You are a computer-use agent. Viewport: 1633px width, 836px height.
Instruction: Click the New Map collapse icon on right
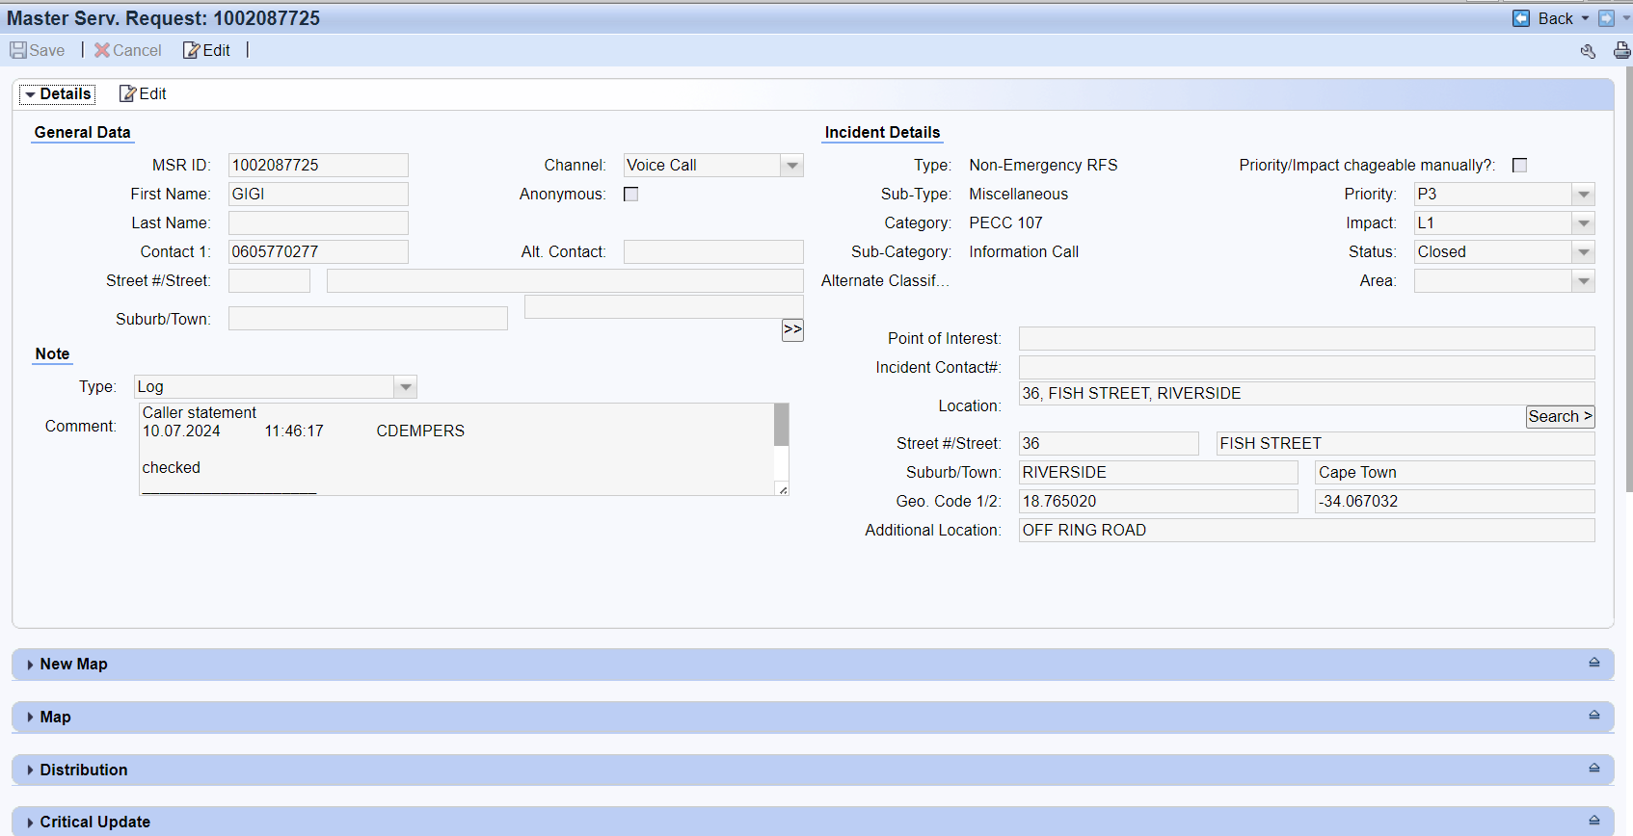tap(1594, 663)
